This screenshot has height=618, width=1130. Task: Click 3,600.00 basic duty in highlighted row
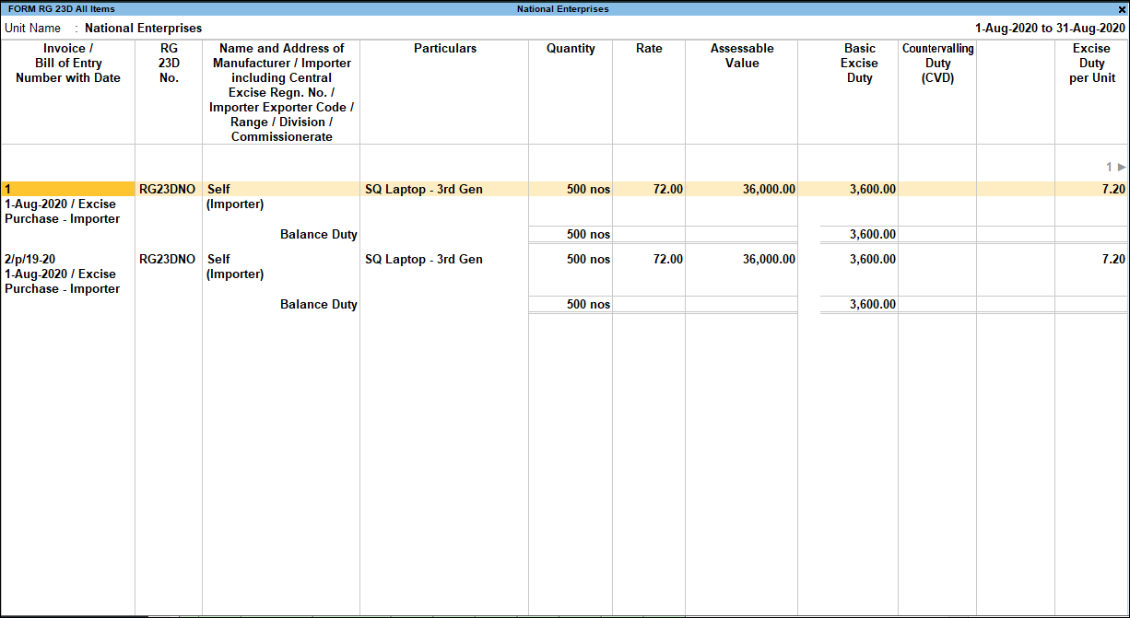pyautogui.click(x=872, y=189)
